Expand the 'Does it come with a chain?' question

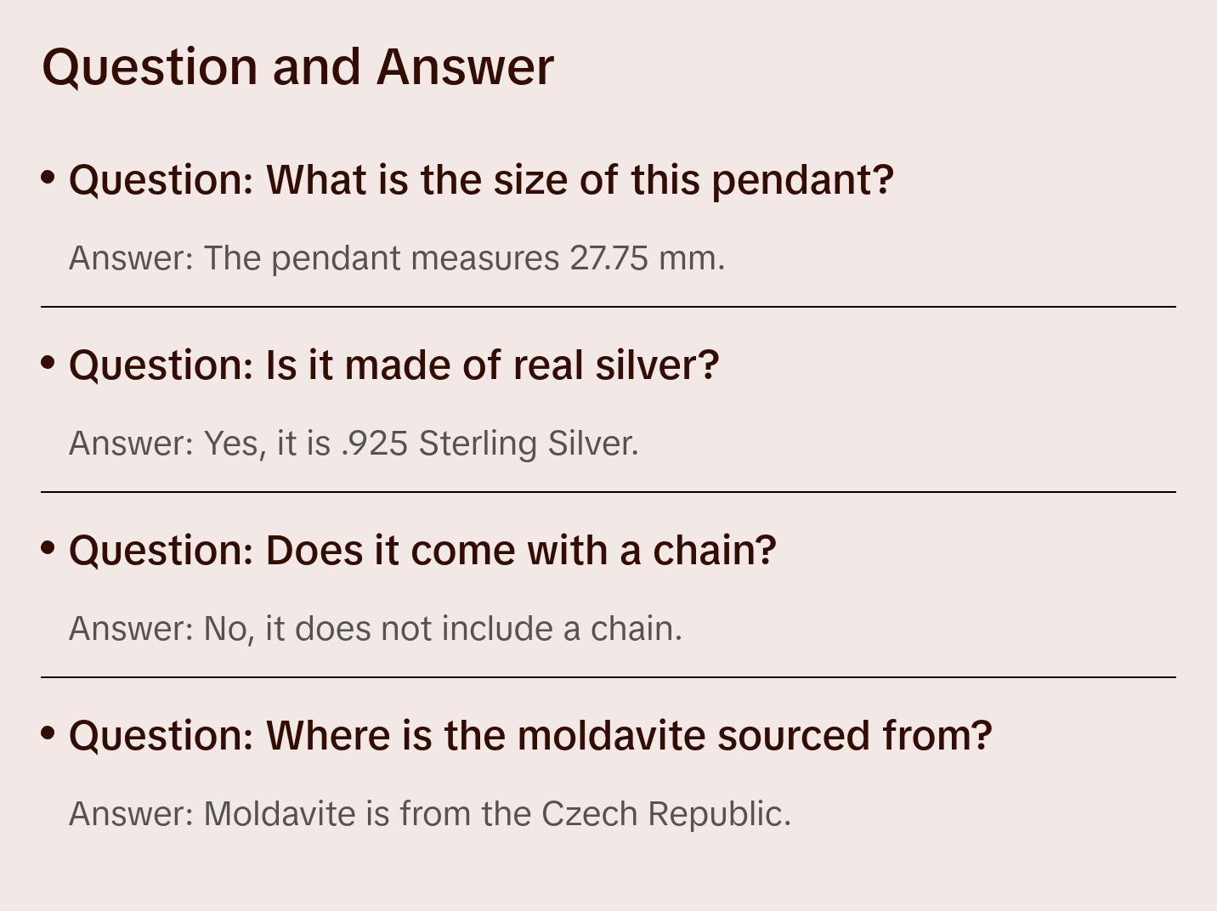pyautogui.click(x=422, y=551)
